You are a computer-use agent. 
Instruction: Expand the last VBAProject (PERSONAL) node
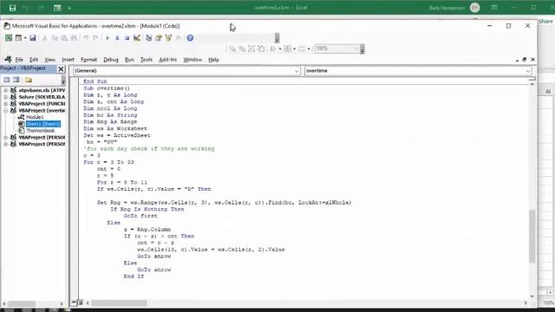tap(6, 144)
